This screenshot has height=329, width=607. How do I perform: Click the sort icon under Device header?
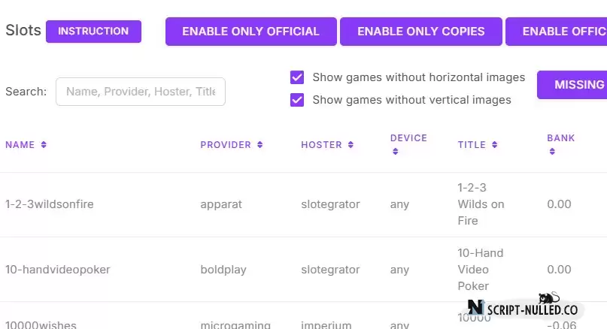(x=395, y=152)
